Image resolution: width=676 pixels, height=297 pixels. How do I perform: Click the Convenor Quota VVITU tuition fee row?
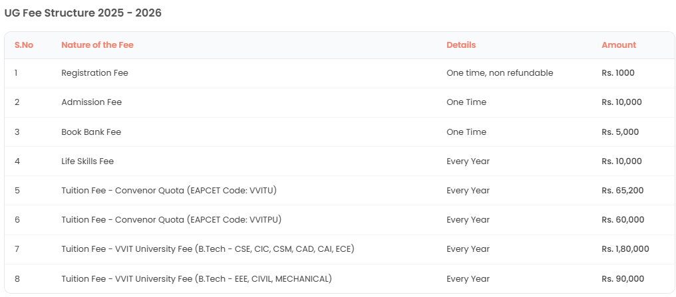pyautogui.click(x=168, y=191)
